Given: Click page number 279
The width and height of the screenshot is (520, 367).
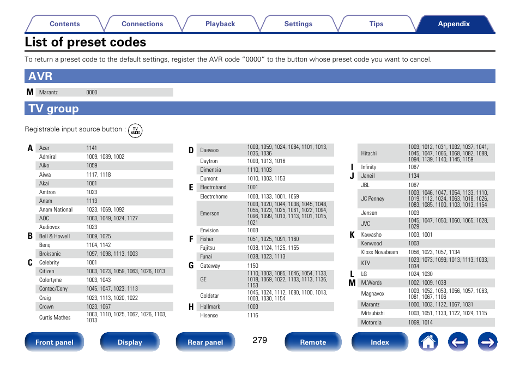Looking at the screenshot, I should (259, 340).
